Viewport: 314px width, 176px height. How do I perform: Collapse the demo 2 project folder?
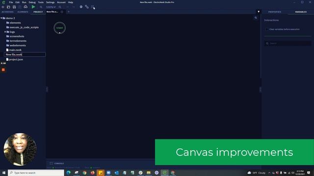coord(1,18)
